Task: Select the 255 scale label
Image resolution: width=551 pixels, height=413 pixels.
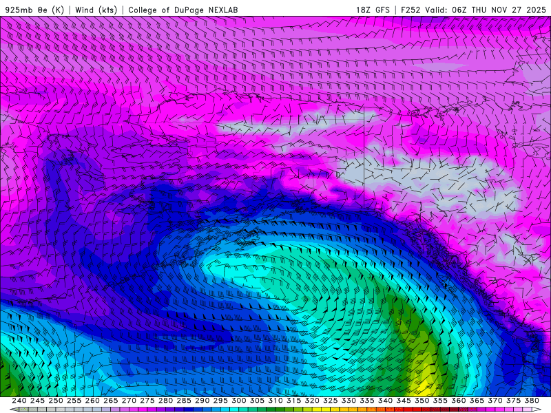Action: pos(74,401)
